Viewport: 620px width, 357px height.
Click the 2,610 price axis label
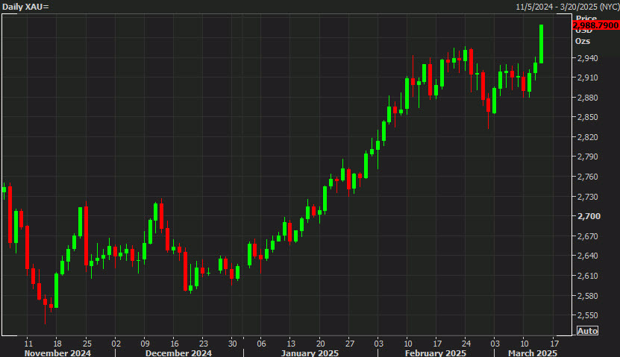click(x=588, y=276)
